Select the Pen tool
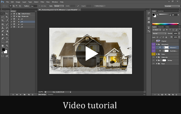Viewport: 181px width, 114px height. 2,38
